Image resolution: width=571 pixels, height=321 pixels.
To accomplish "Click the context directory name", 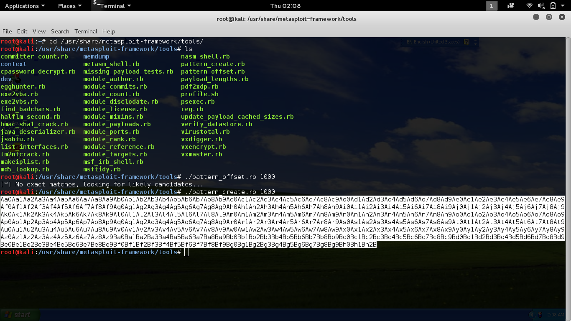I will (13, 64).
